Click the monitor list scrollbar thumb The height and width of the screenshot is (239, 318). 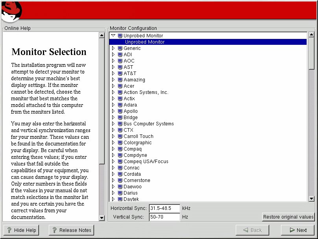(x=312, y=53)
